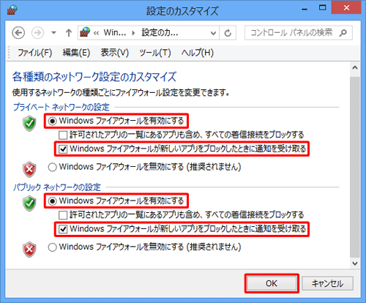
Task: Click the Win... breadcrumb segment
Action: point(115,32)
